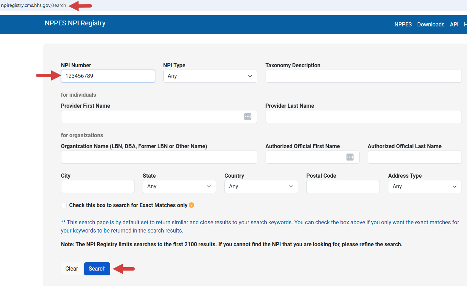
Task: Click the ellipsis icon in Provider First Name field
Action: coord(247,117)
